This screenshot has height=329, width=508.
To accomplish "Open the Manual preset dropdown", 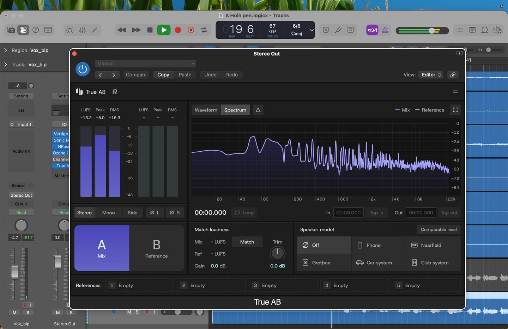I will pos(145,63).
